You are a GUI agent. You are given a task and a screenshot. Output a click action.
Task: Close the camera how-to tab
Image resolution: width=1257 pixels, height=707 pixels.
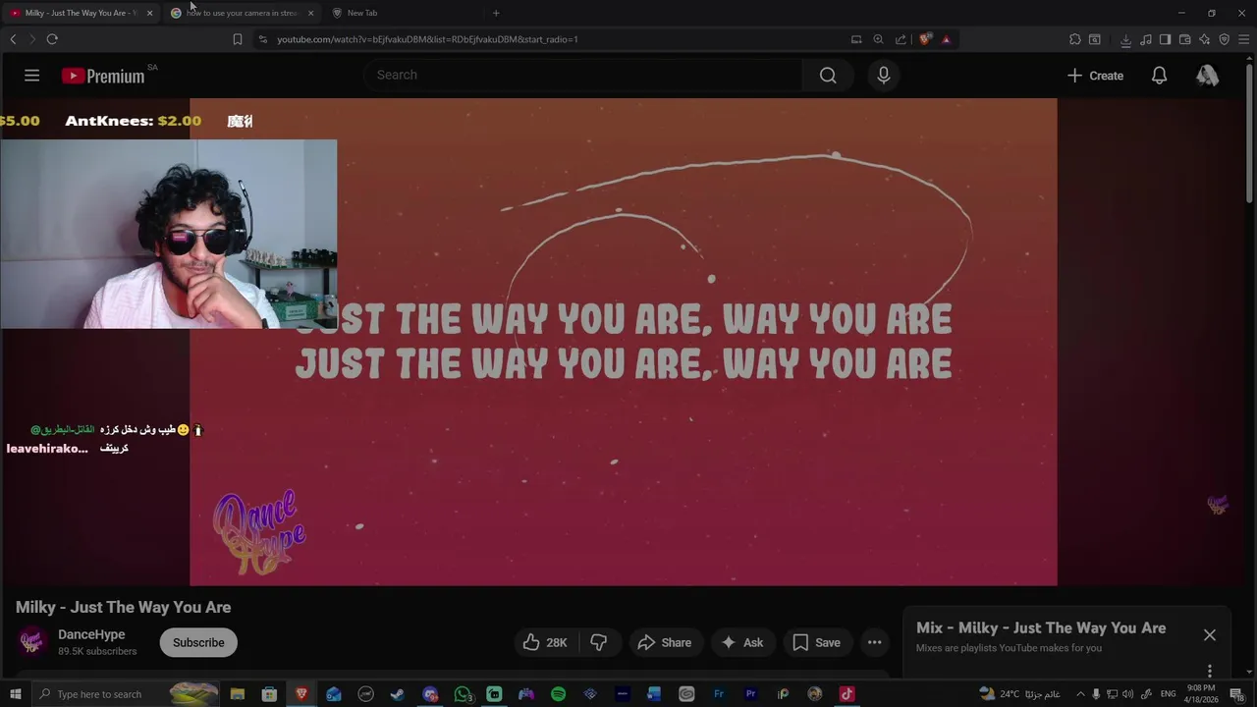310,13
